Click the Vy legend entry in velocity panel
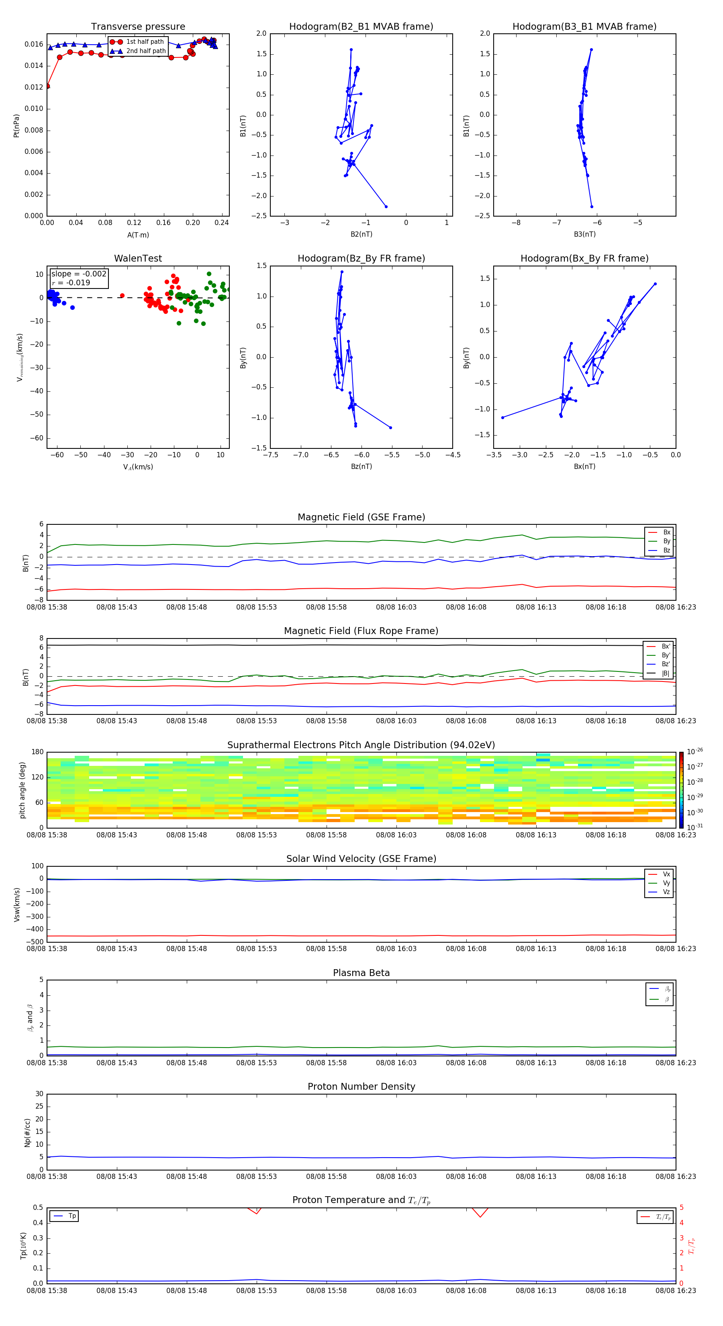Viewport: 723px width, 1326px height. tap(659, 883)
